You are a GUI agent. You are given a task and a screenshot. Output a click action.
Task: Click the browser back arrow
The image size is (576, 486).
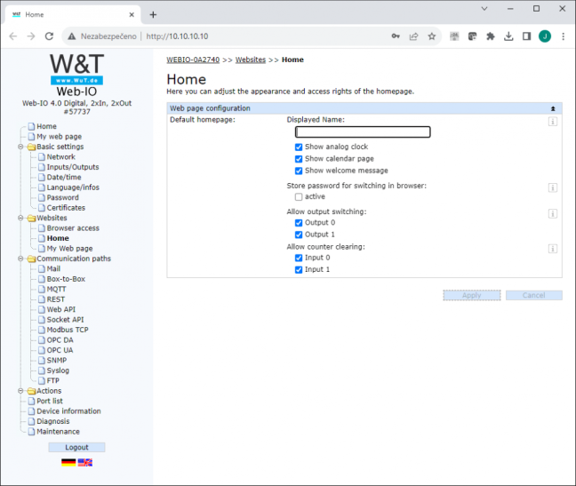coord(13,36)
